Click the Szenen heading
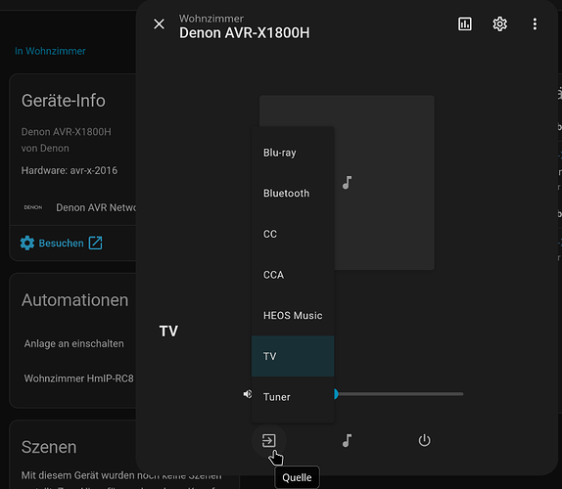This screenshot has height=489, width=562. pos(49,447)
